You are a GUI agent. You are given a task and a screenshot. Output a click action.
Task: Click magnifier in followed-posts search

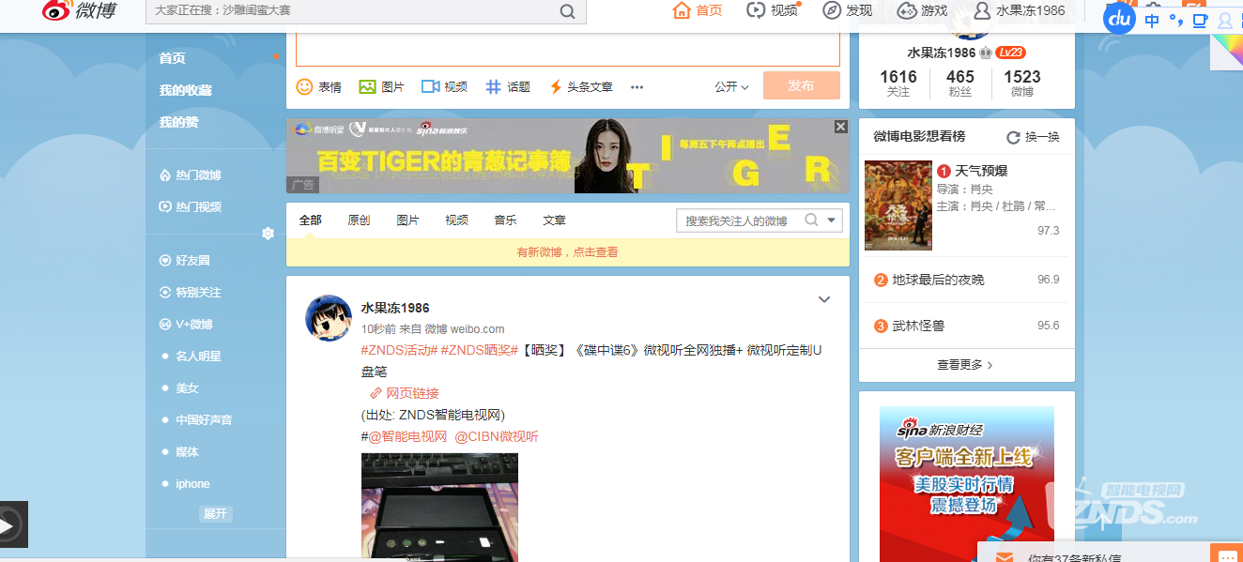[x=811, y=220]
